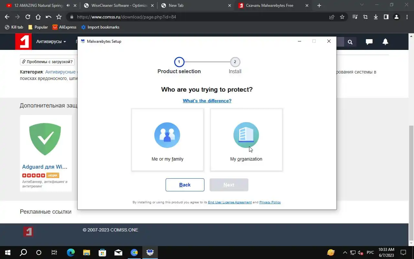Open browser profile menu
Screen dimensions: 414x259
tap(397, 17)
